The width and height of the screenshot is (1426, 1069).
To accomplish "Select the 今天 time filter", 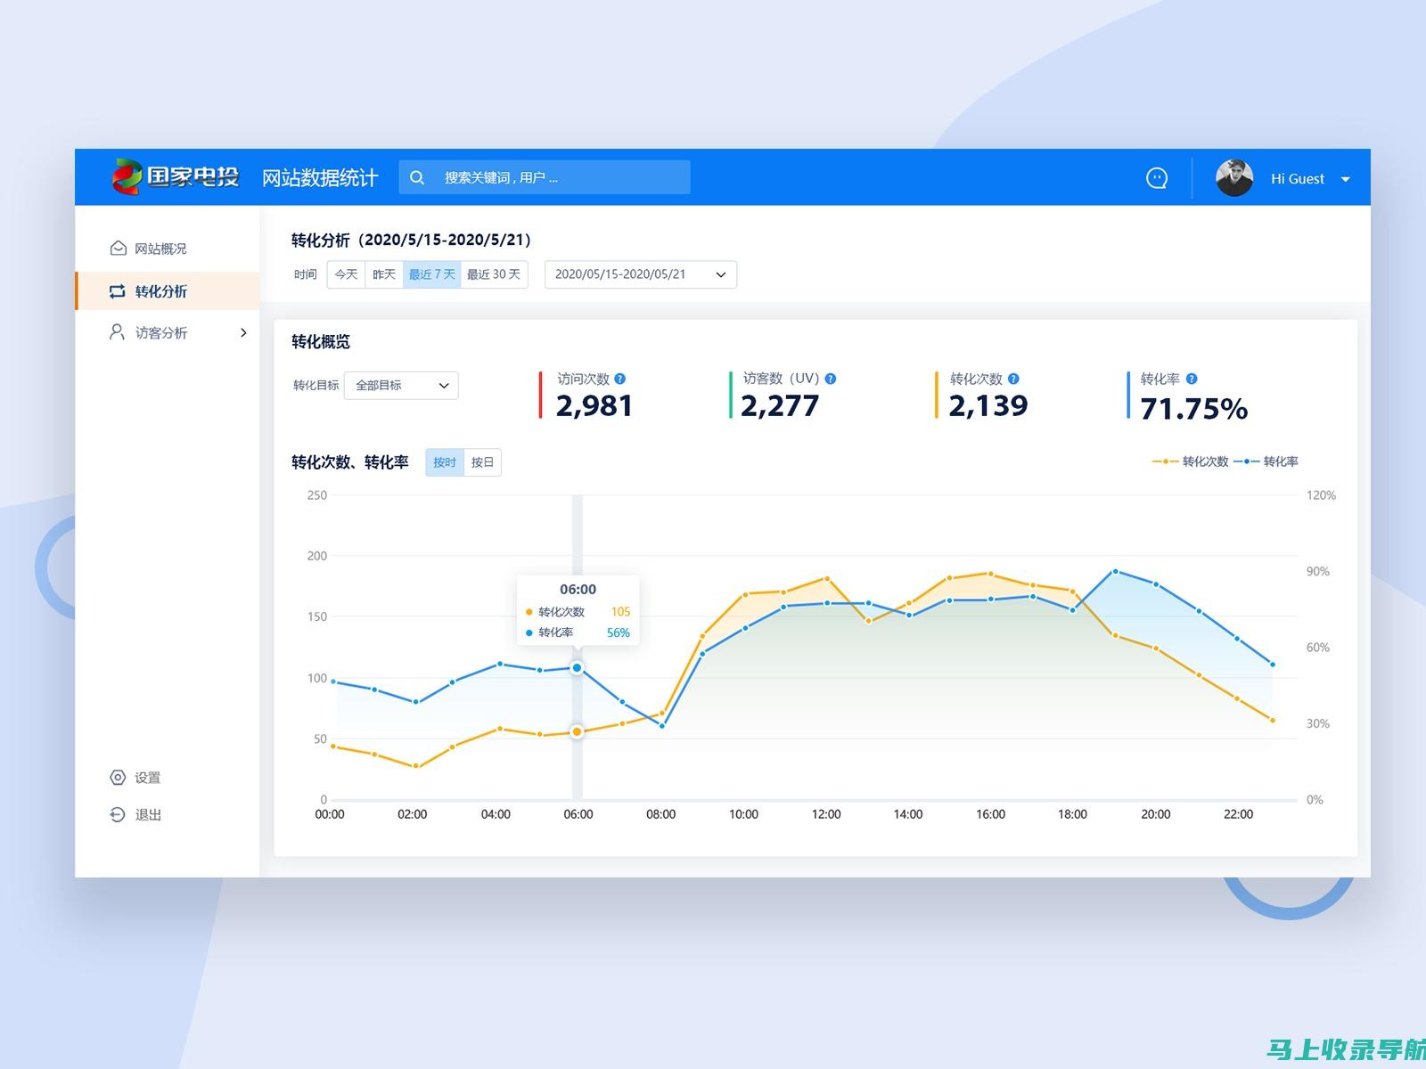I will coord(346,274).
